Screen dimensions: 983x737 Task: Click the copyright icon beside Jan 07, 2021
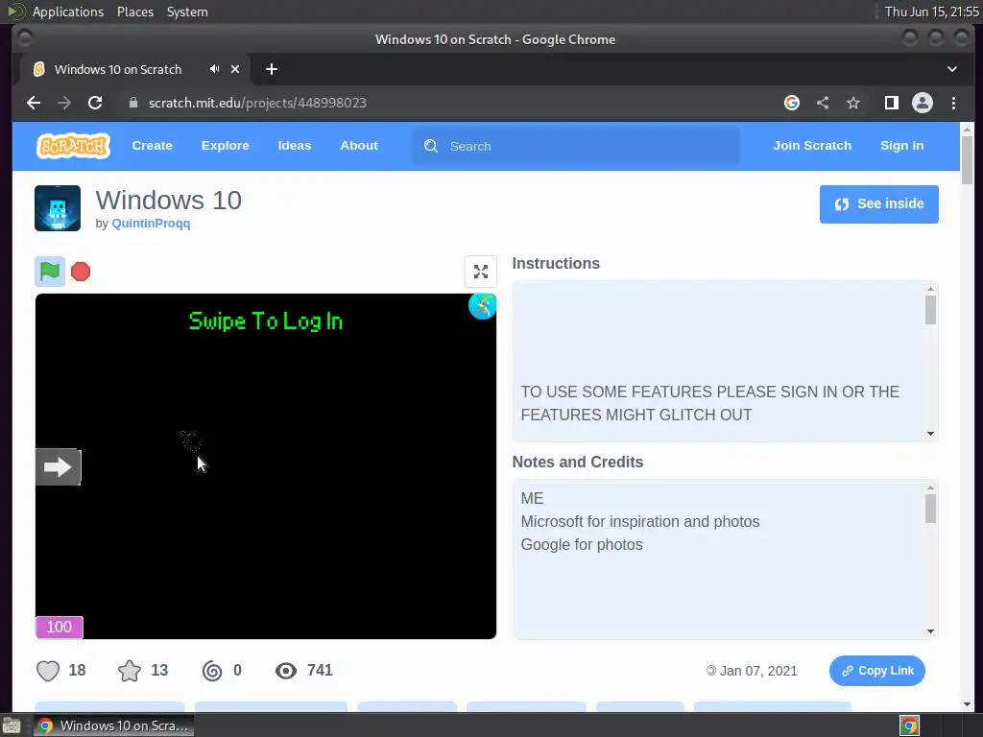click(x=711, y=671)
